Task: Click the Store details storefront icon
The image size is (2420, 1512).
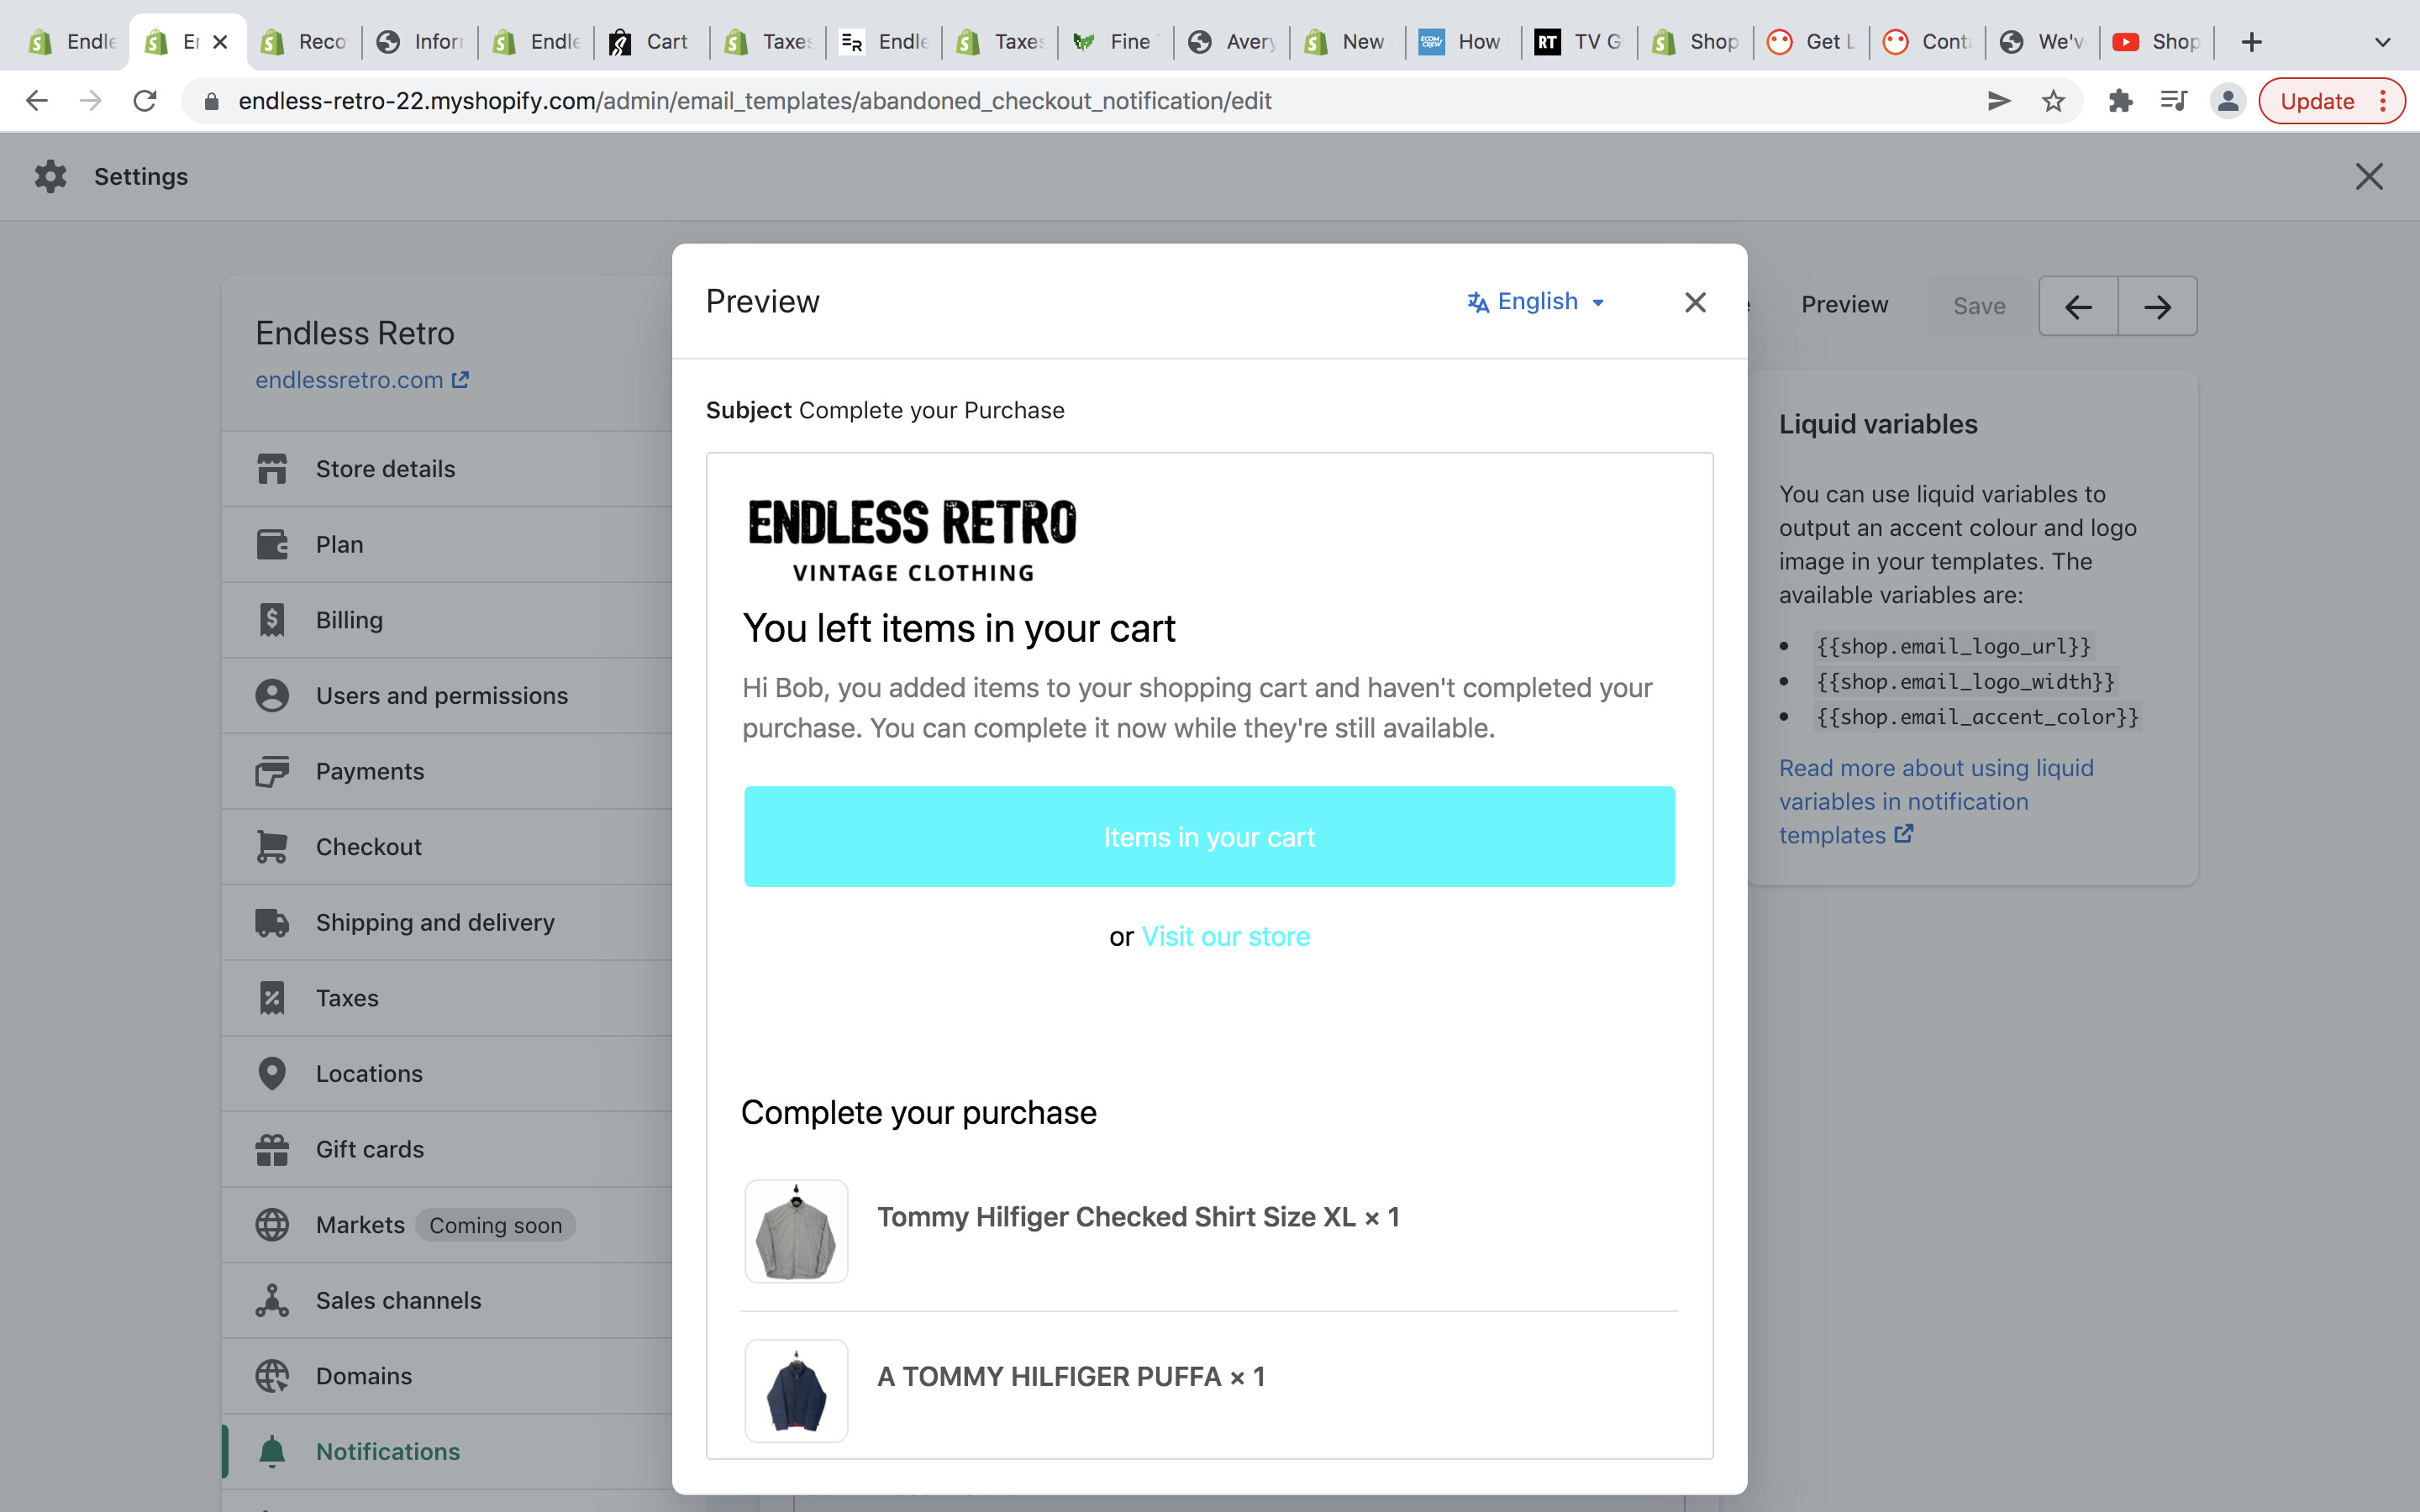Action: pos(272,469)
